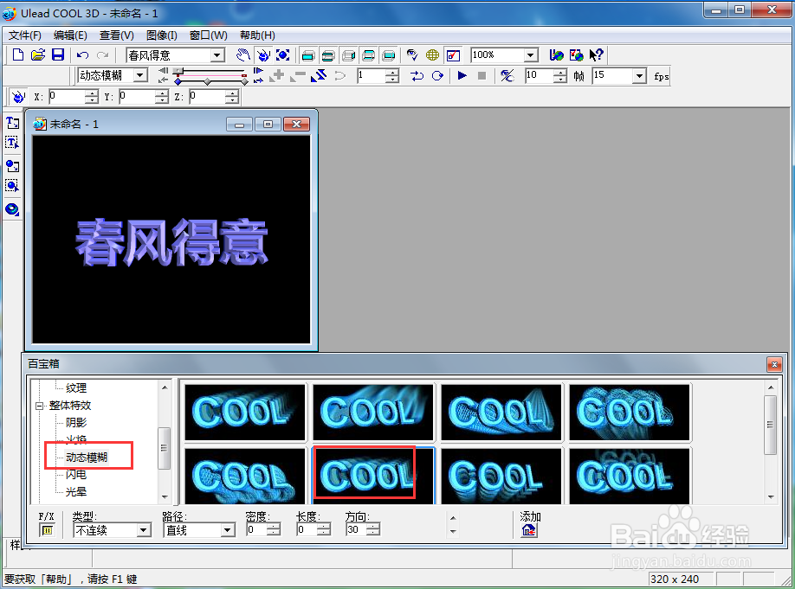Open the 查看(V) menu
795x589 pixels.
[x=116, y=35]
